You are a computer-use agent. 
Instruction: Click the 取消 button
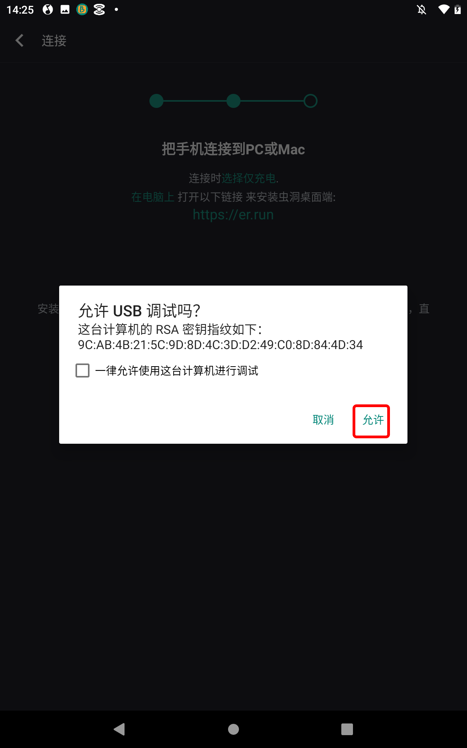pyautogui.click(x=323, y=420)
